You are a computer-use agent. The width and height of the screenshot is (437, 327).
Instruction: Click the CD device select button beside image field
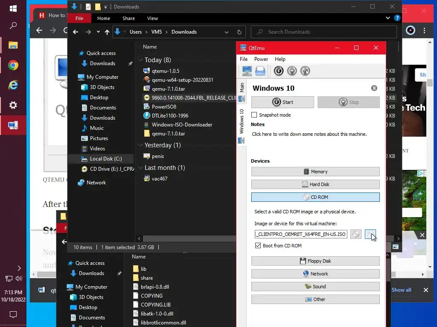coord(355,234)
